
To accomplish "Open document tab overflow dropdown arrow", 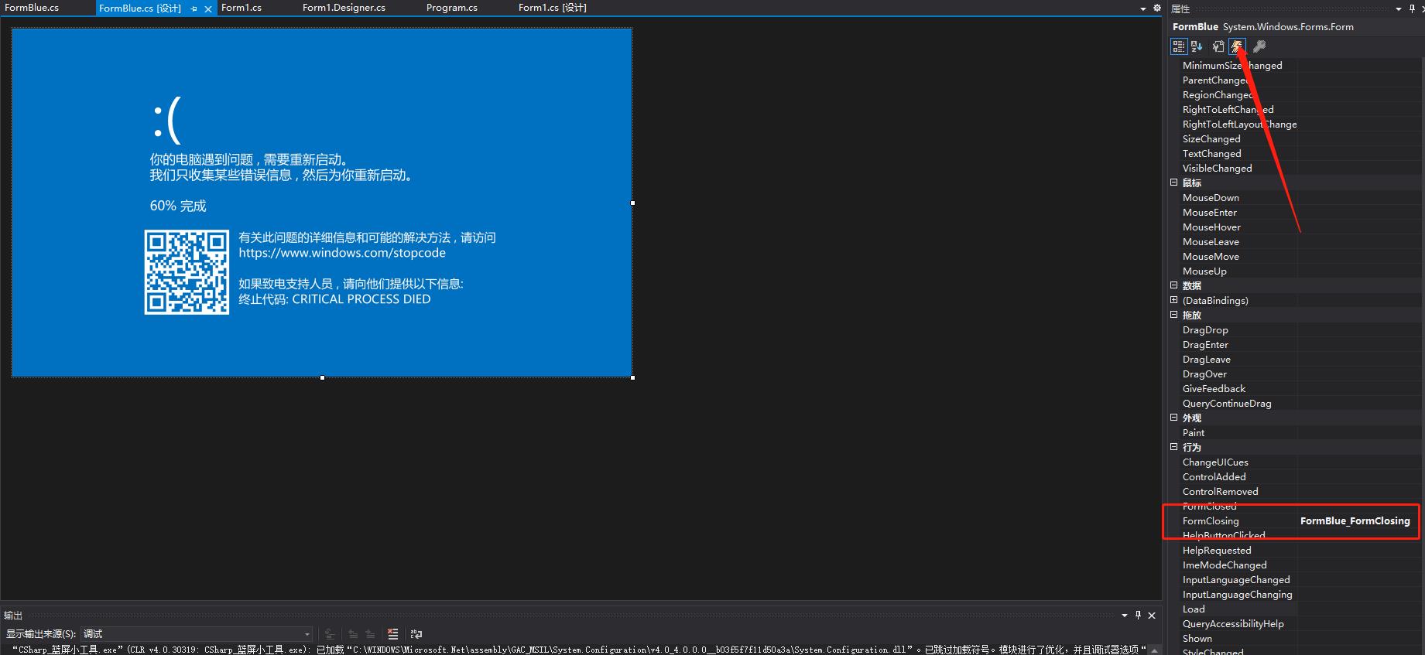I will click(x=1143, y=9).
